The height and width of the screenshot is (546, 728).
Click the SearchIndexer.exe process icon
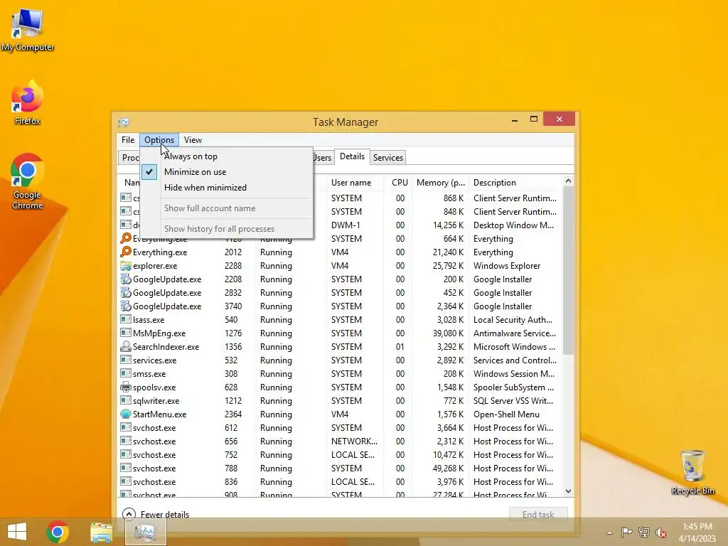pos(125,346)
